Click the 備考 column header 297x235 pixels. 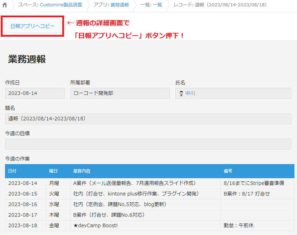257,171
